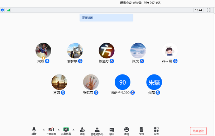Toggle 张戈's muted microphone icon
Image resolution: width=215 pixels, height=136 pixels.
[142, 61]
